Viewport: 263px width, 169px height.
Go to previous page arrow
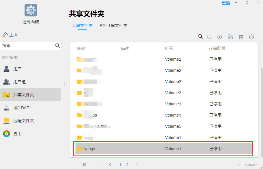[x=110, y=165]
